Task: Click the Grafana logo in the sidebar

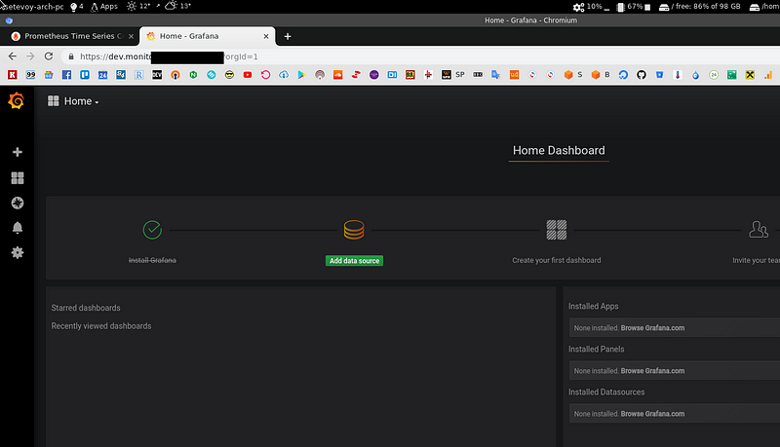Action: pos(16,101)
